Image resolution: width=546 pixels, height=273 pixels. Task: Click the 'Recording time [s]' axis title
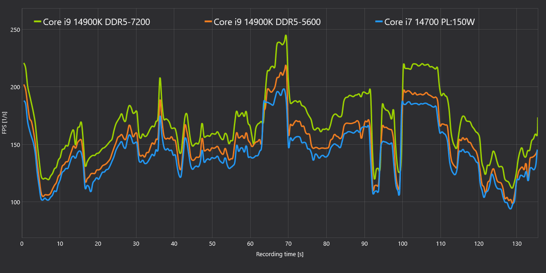tap(280, 254)
